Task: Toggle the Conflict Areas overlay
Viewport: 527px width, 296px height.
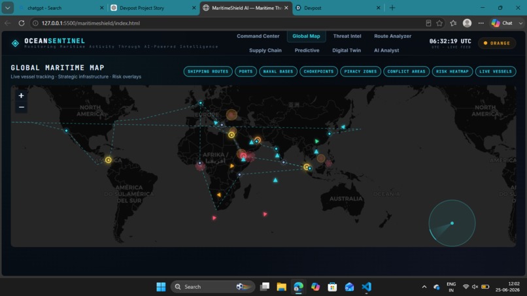Action: click(406, 72)
